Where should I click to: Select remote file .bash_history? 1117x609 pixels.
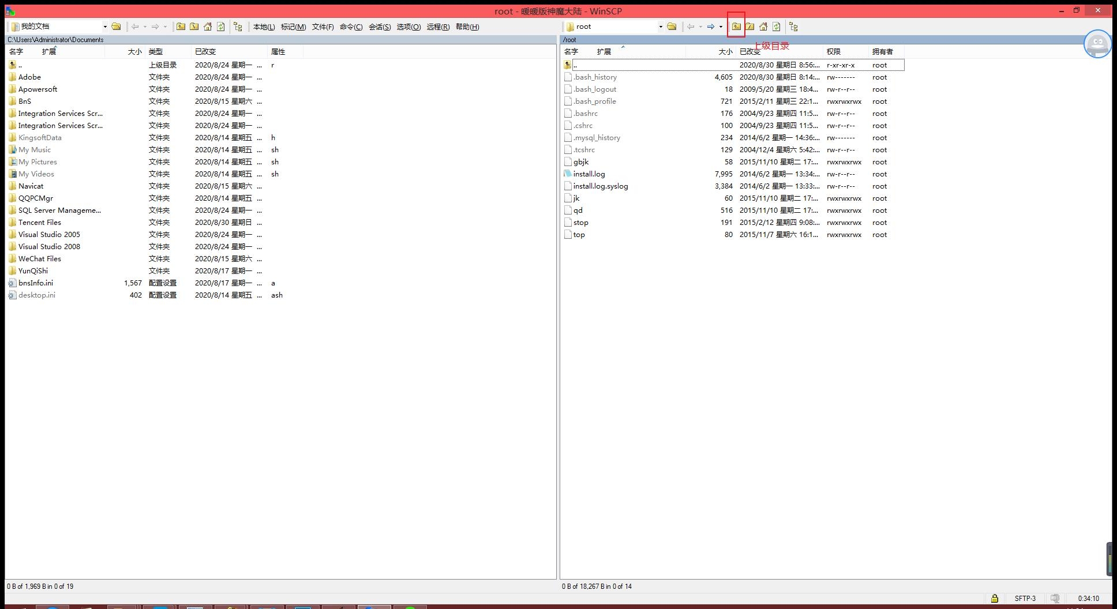595,77
